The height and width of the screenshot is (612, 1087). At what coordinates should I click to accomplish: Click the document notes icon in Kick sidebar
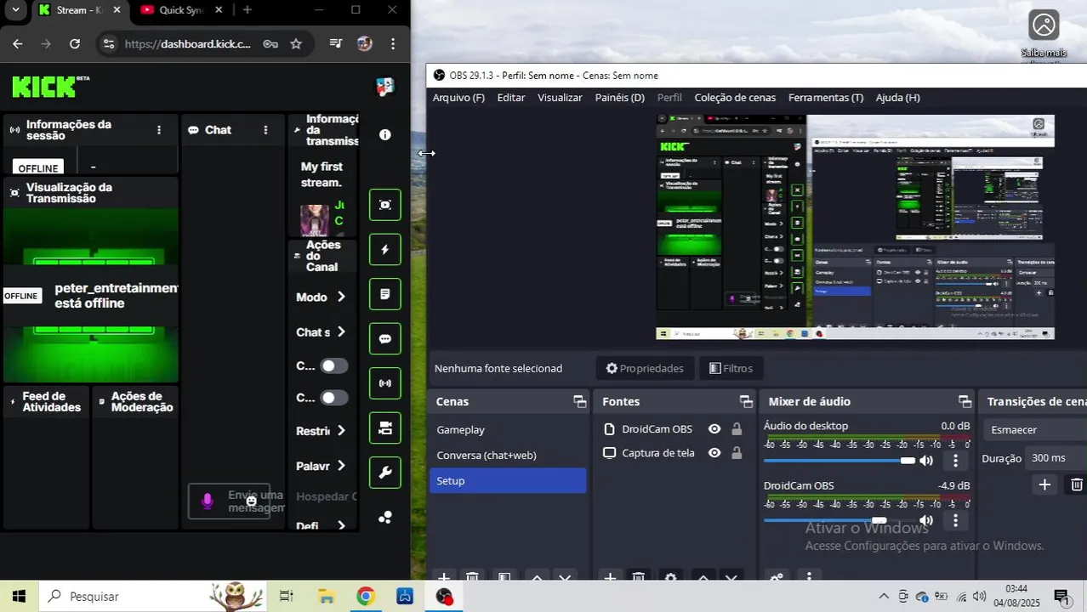coord(385,294)
